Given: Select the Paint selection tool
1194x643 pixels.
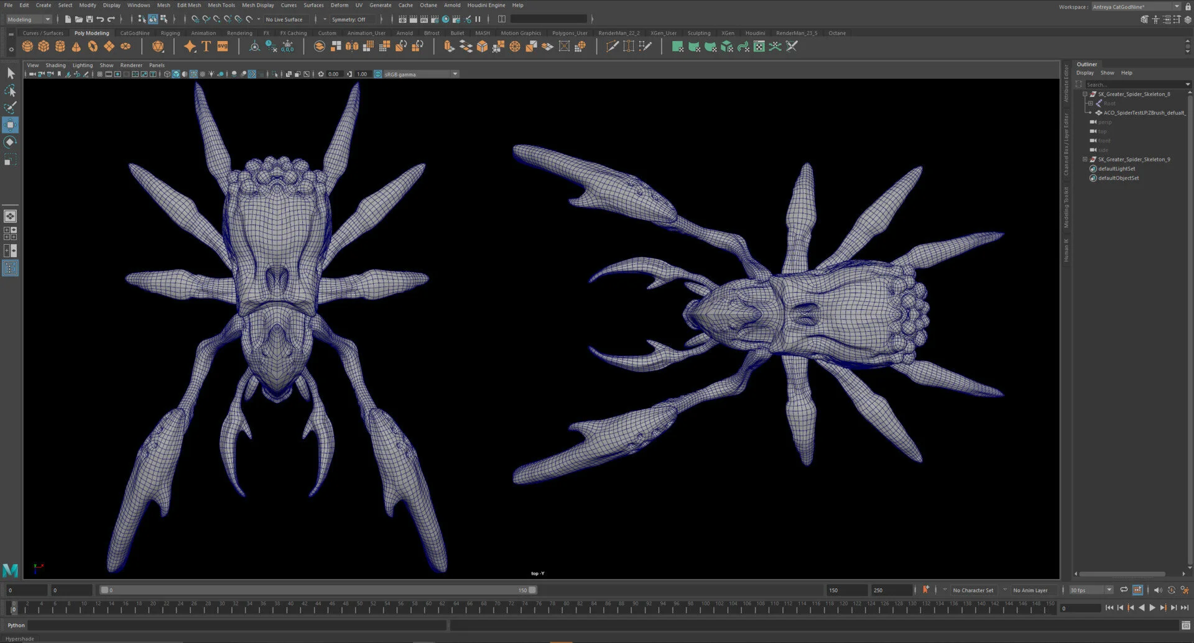Looking at the screenshot, I should (11, 107).
